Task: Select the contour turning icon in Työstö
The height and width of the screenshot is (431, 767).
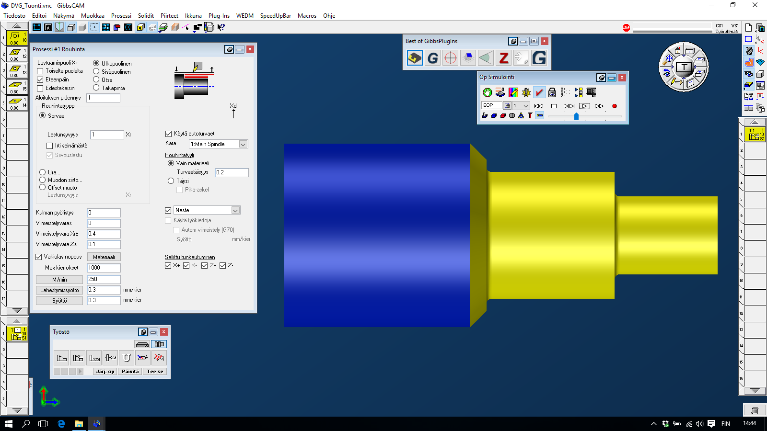Action: (62, 358)
